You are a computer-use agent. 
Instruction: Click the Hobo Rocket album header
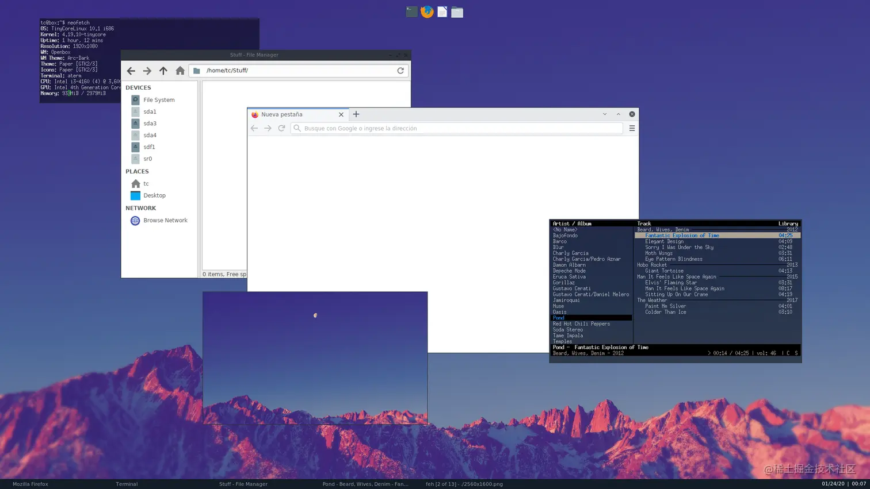652,265
